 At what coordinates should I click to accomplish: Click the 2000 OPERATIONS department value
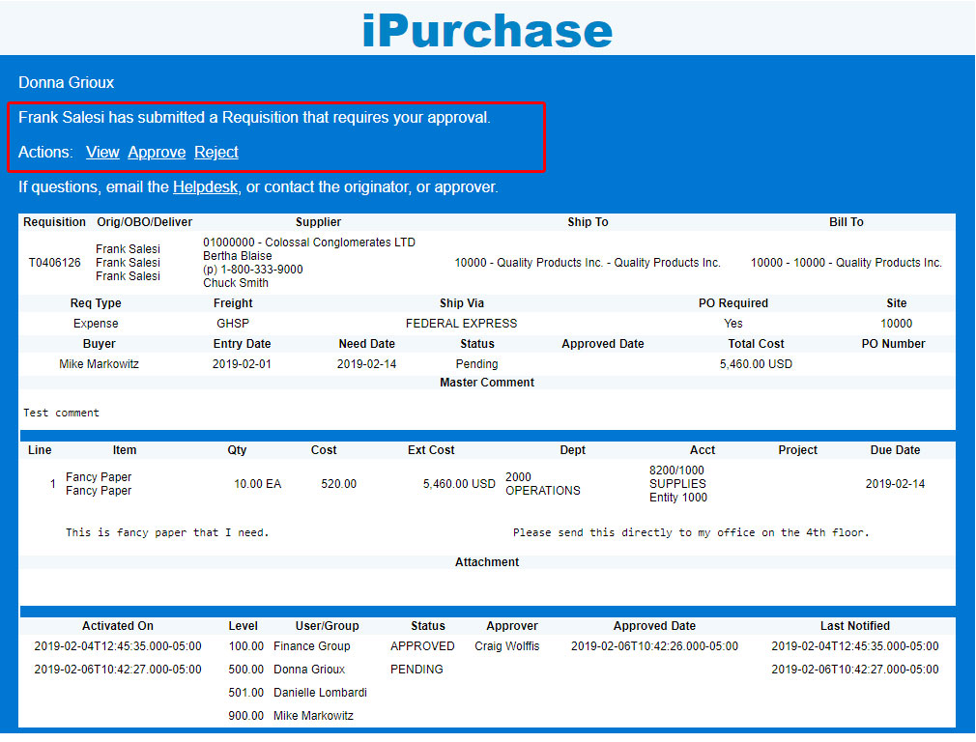pos(542,484)
